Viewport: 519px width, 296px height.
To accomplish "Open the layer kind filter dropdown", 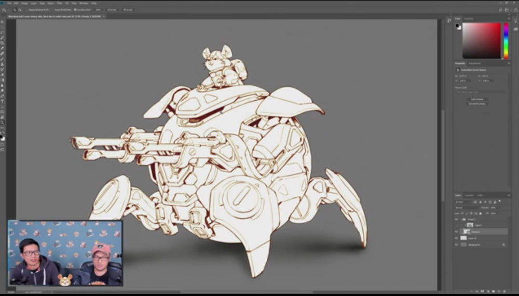I will tap(464, 201).
